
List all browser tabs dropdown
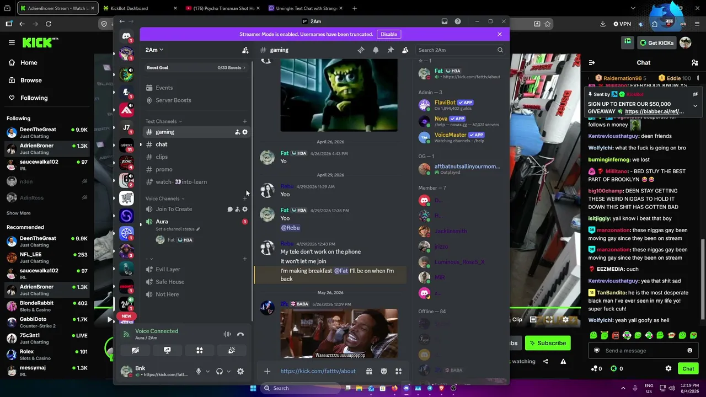pyautogui.click(x=633, y=8)
